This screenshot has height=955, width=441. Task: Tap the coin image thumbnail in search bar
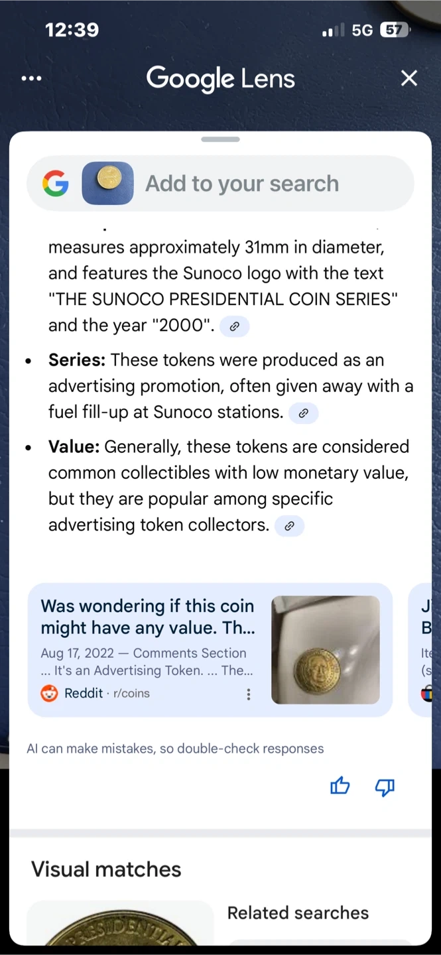click(107, 183)
